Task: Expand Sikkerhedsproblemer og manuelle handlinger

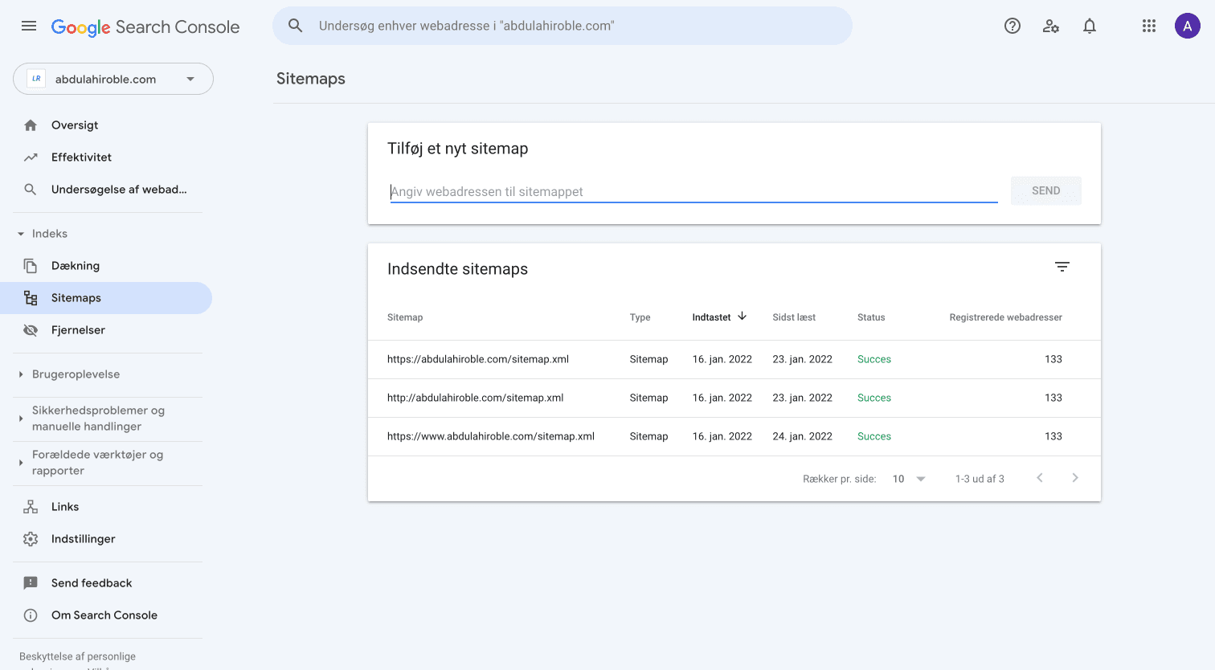Action: [x=21, y=419]
